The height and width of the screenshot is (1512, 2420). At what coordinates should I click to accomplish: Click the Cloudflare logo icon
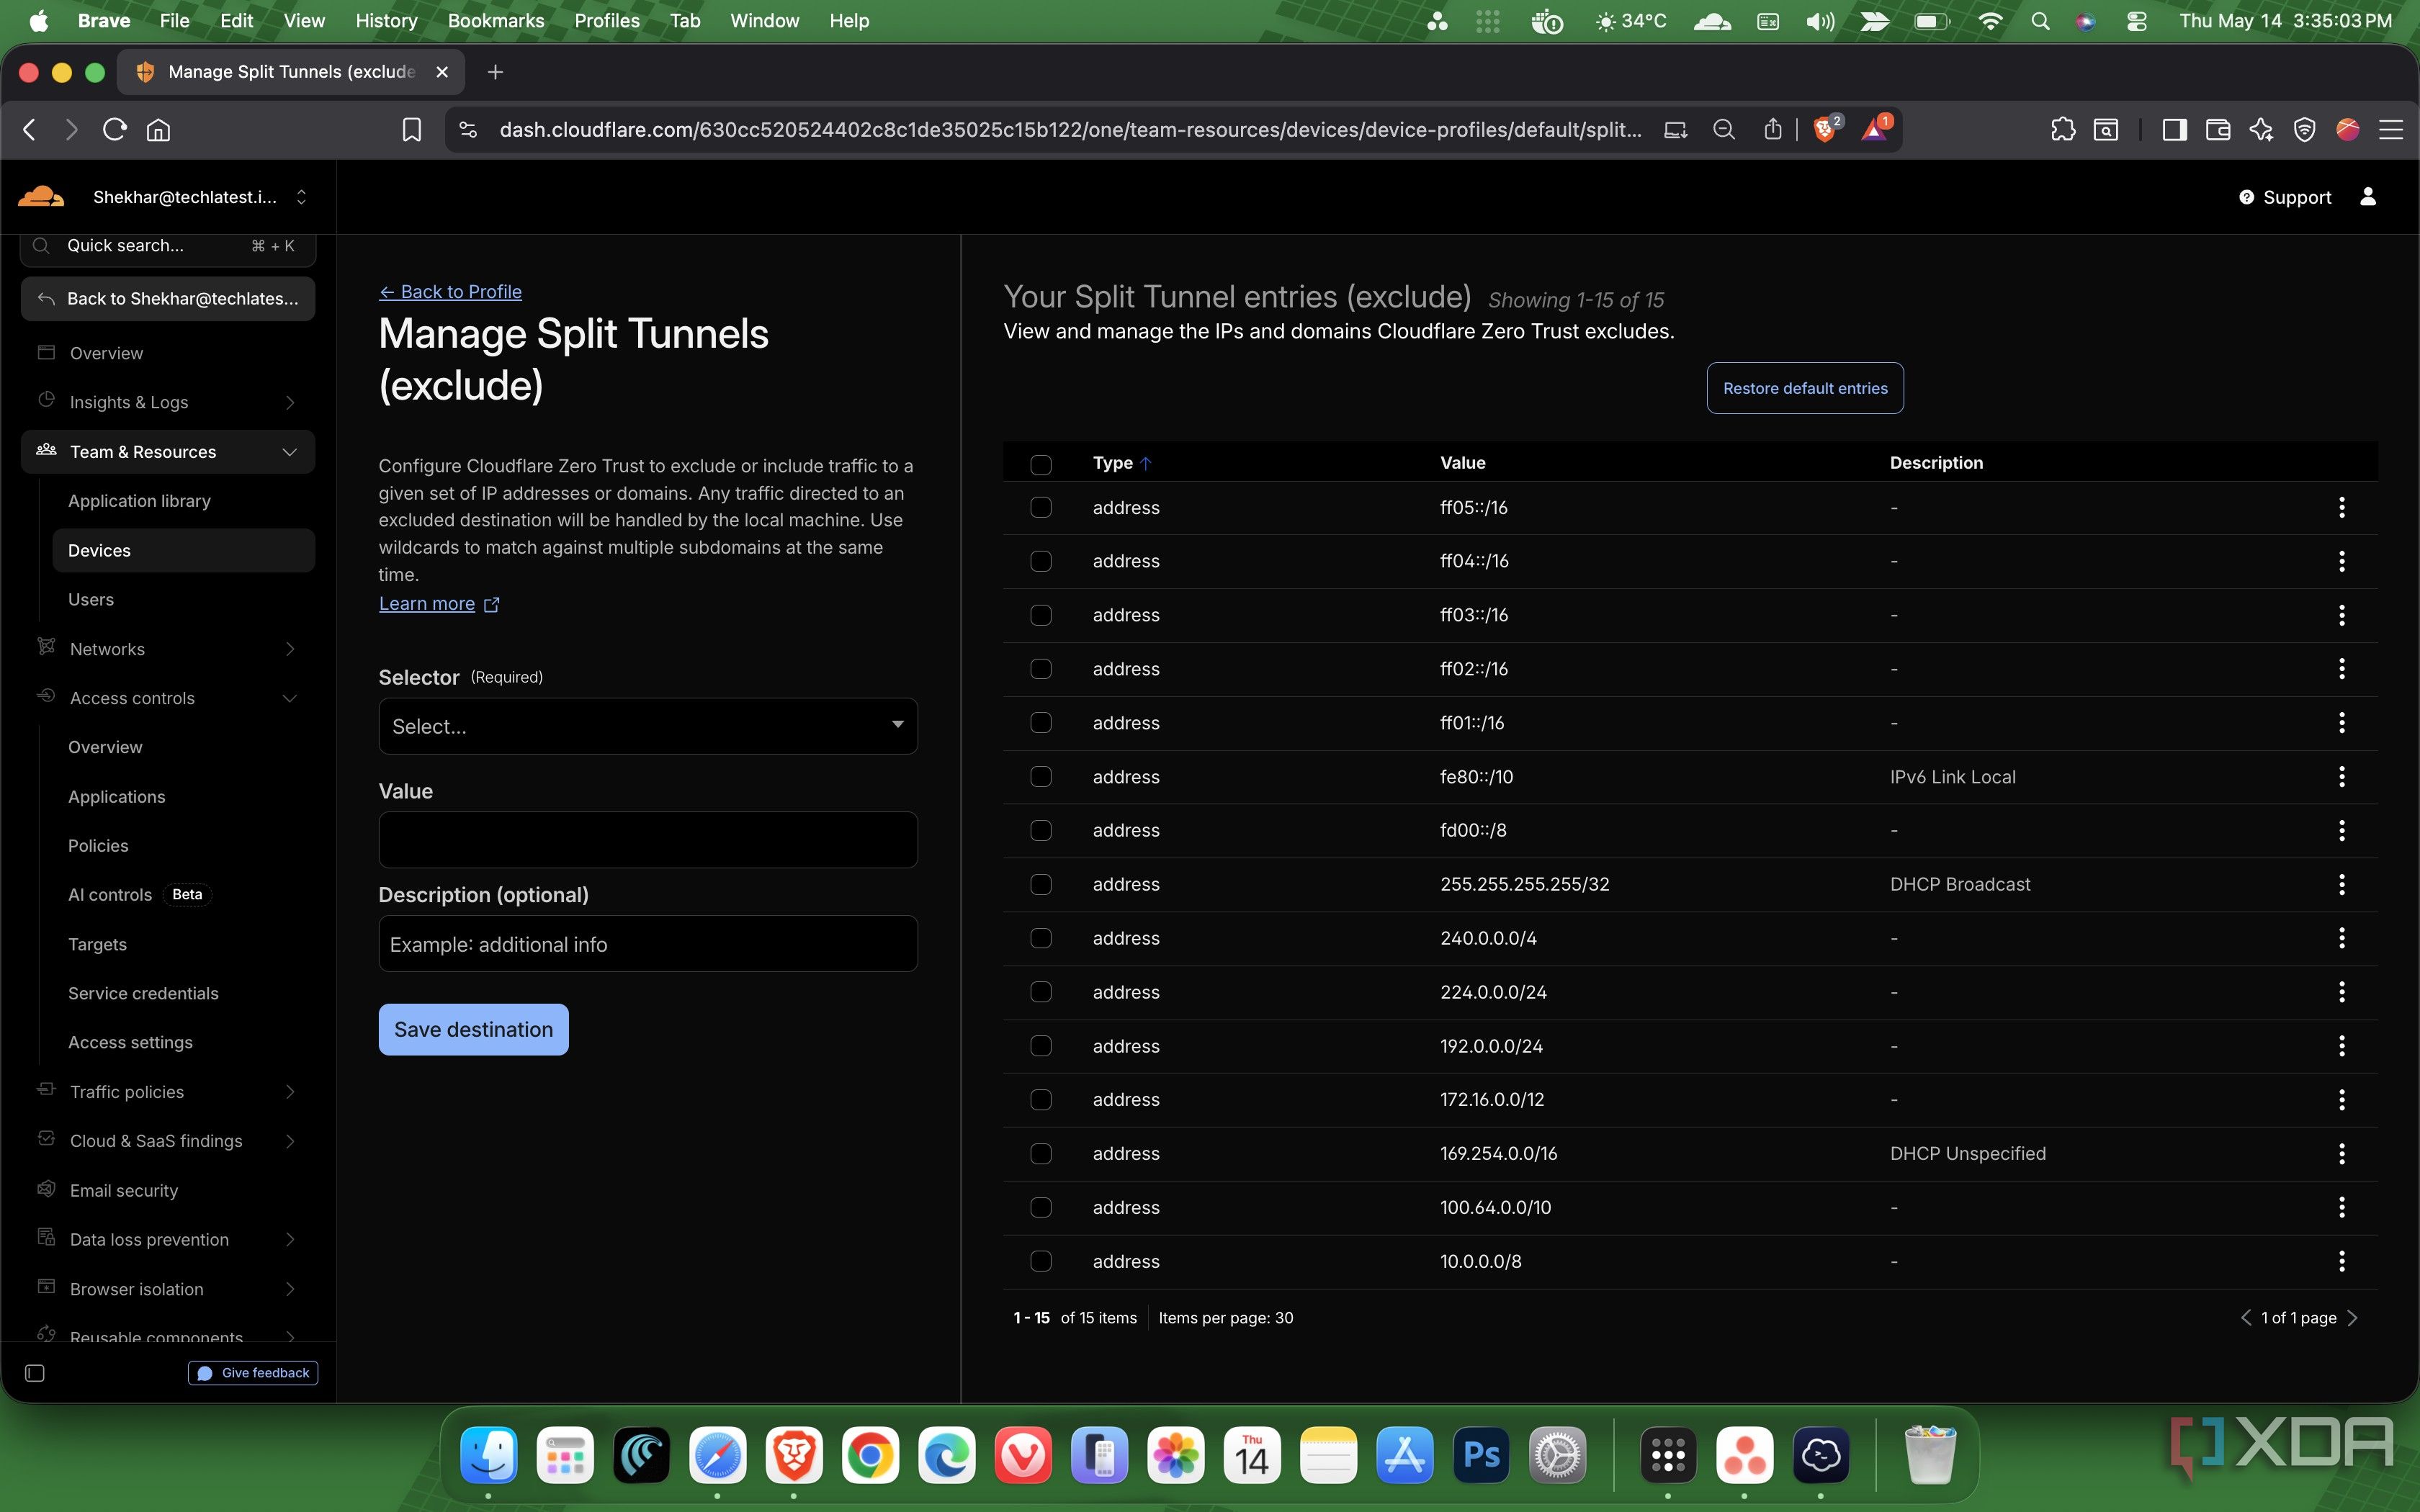coord(41,196)
